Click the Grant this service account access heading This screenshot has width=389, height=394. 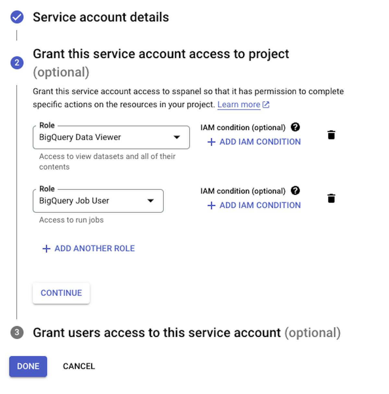[x=161, y=54]
